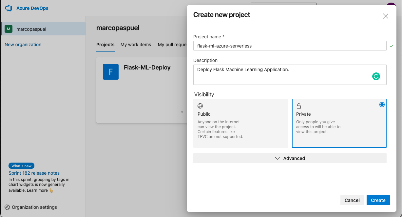The height and width of the screenshot is (217, 402).
Task: Open the My pull requests tab
Action: coord(172,45)
